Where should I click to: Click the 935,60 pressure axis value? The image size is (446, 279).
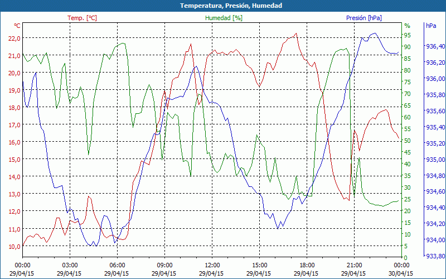(x=435, y=111)
